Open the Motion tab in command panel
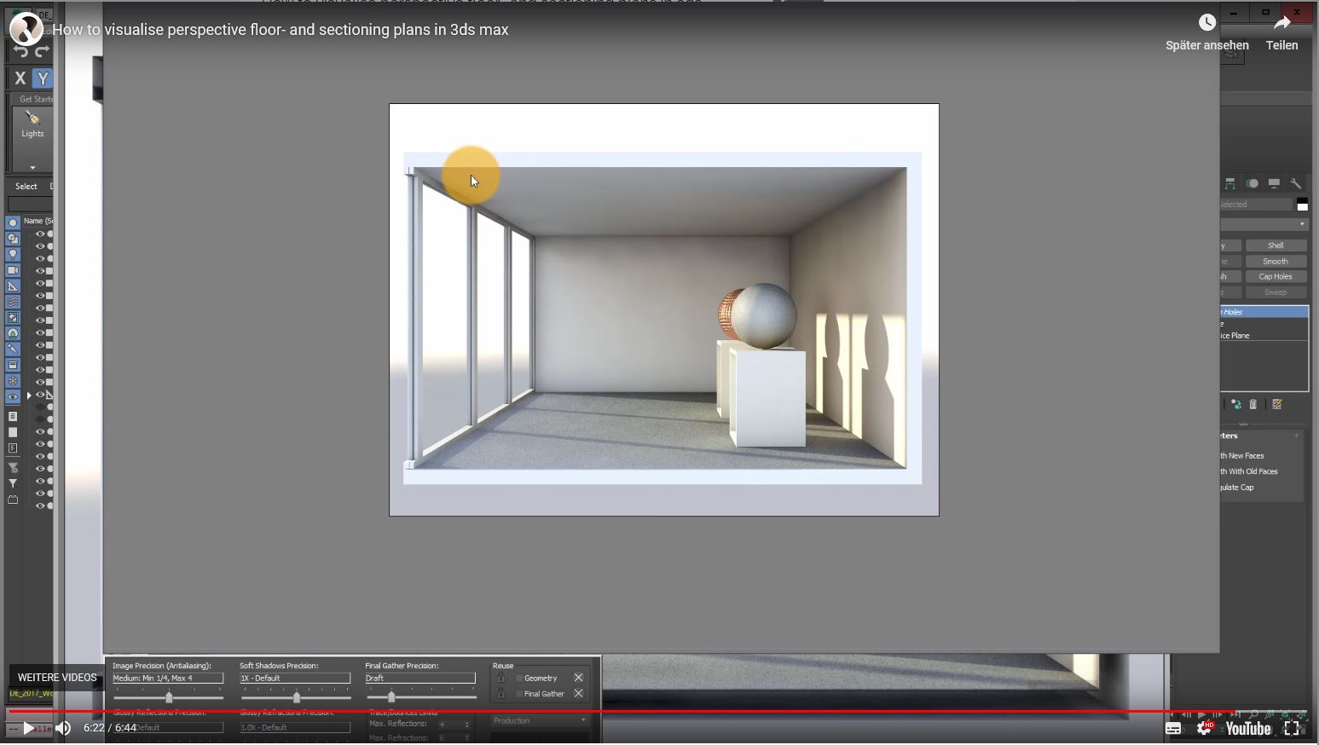 coord(1252,183)
